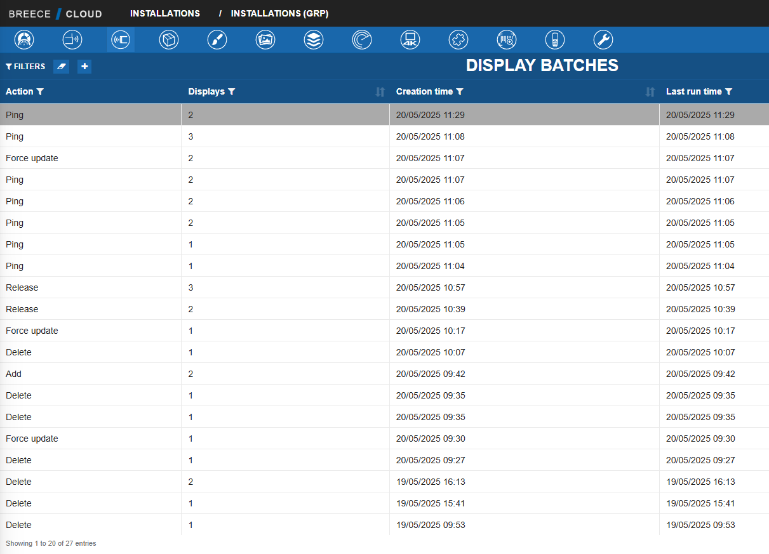Screen dimensions: 769x554
Task: Select the highlighted display batches icon
Action: (x=121, y=40)
